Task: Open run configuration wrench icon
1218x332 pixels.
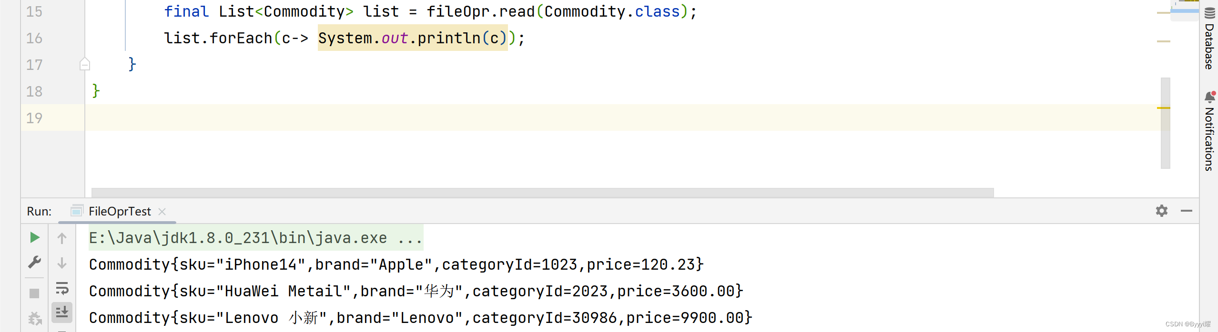Action: (34, 262)
